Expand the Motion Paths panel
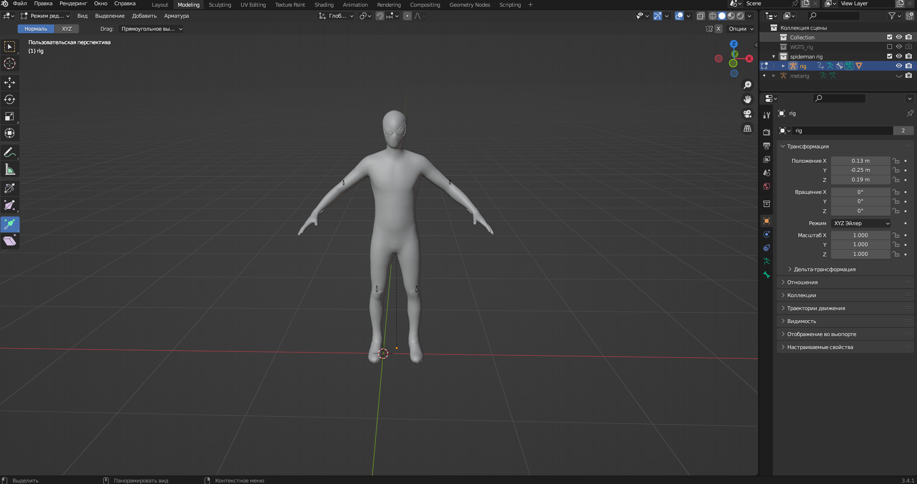Screen dimensions: 917x484 coord(816,308)
